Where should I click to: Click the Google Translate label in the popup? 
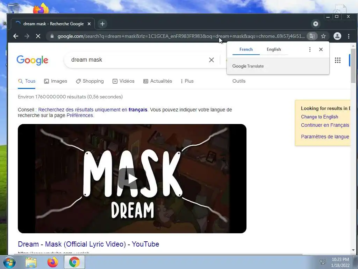point(248,66)
